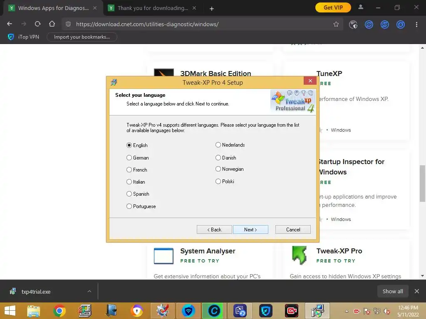The height and width of the screenshot is (319, 426).
Task: Click Import your bookmarks button
Action: (x=82, y=37)
